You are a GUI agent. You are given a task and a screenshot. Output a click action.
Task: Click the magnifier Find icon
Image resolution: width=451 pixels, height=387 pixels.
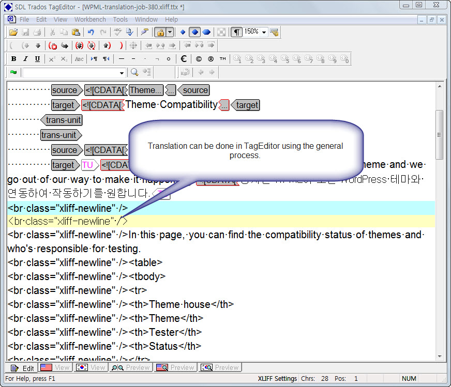(134, 72)
